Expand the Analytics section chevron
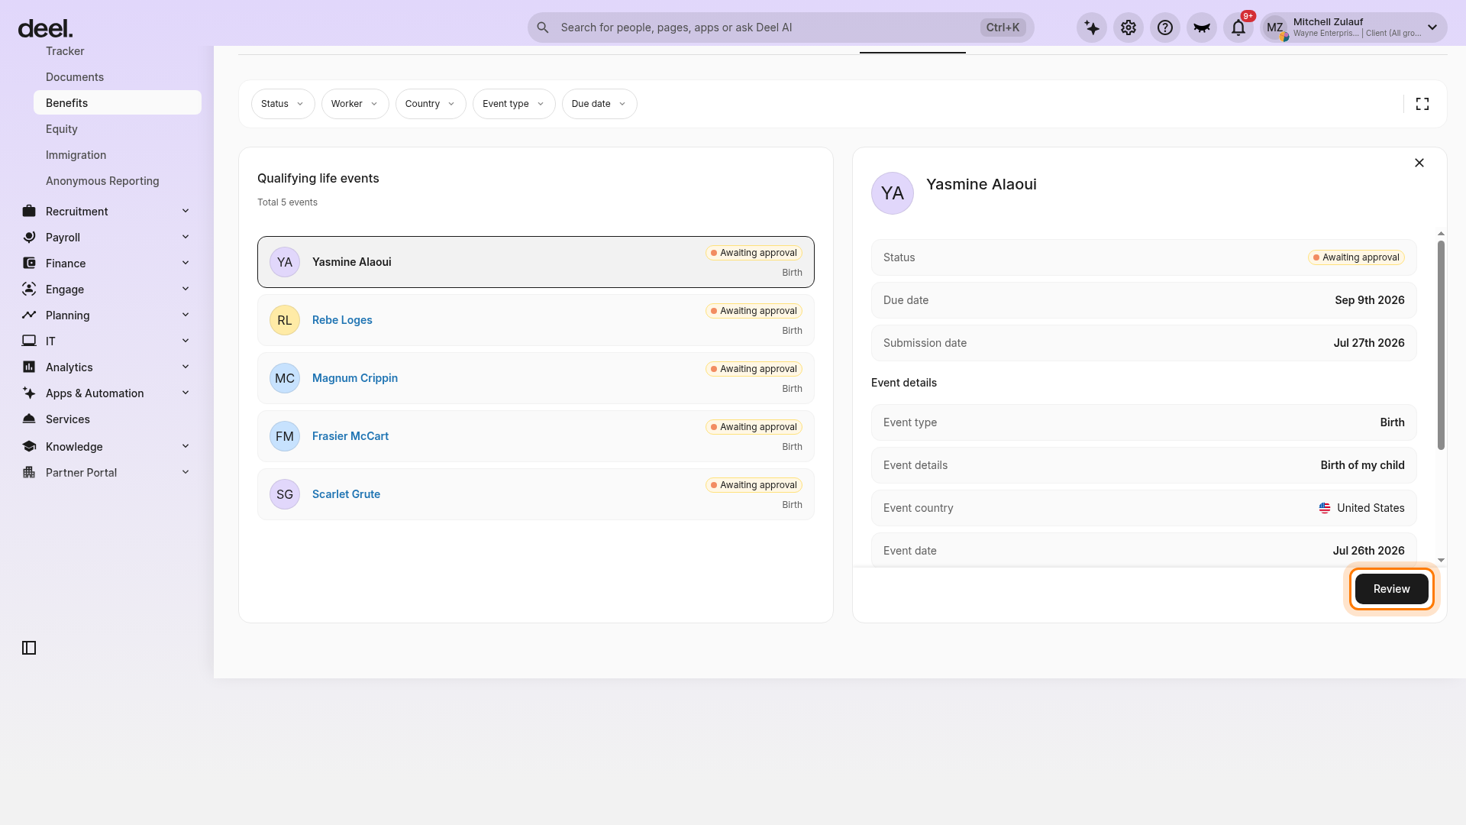 (186, 367)
